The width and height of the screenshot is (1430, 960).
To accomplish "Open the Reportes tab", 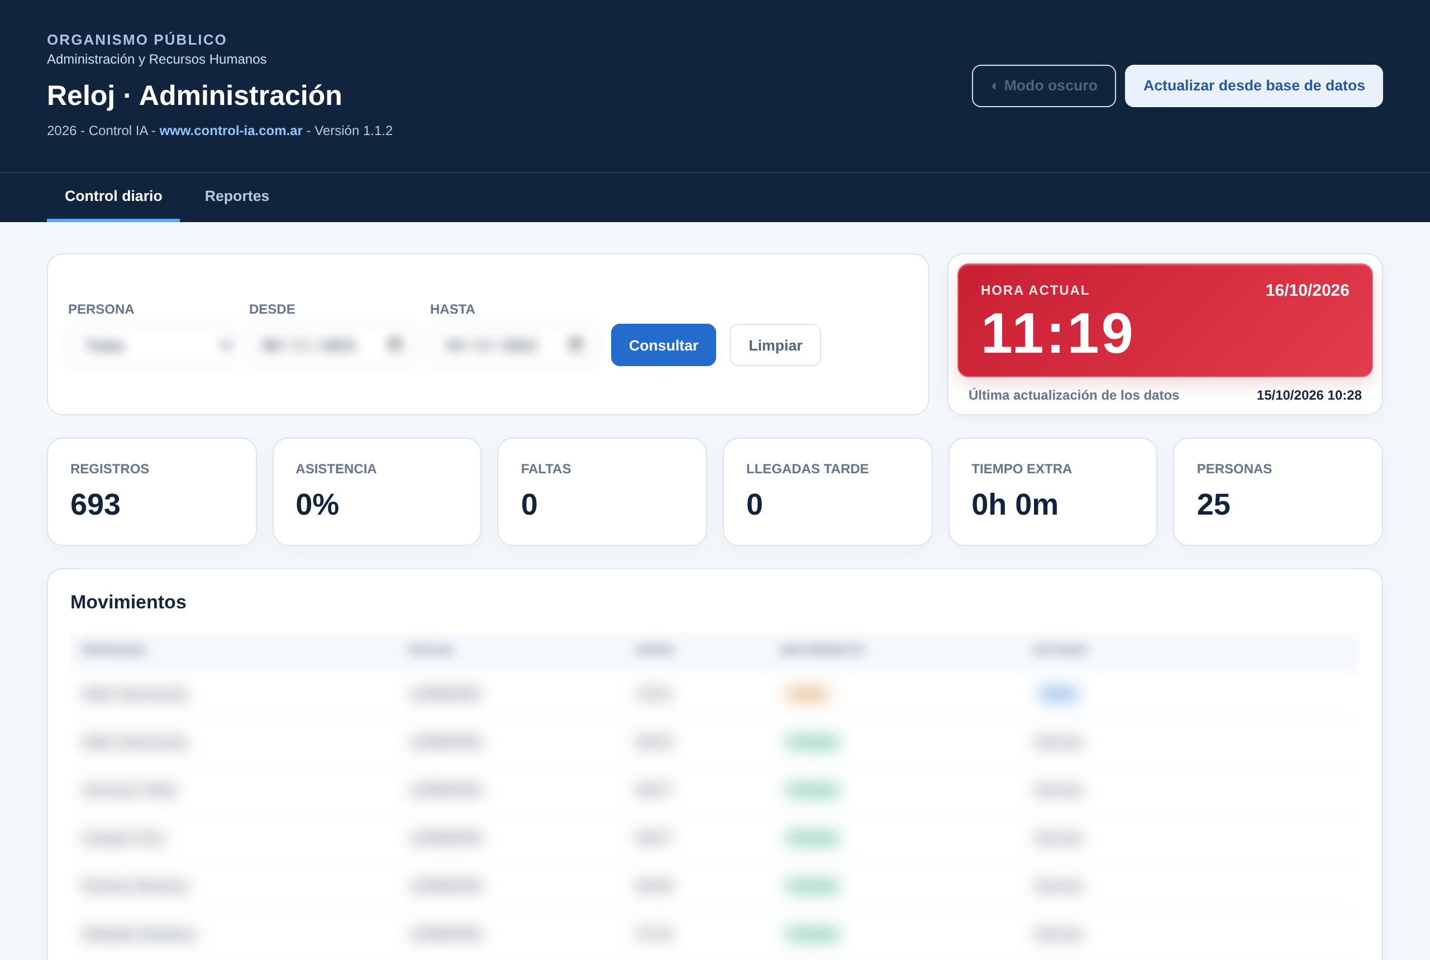I will point(236,196).
